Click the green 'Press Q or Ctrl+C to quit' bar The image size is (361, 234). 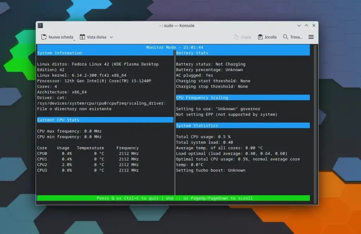[x=173, y=198]
